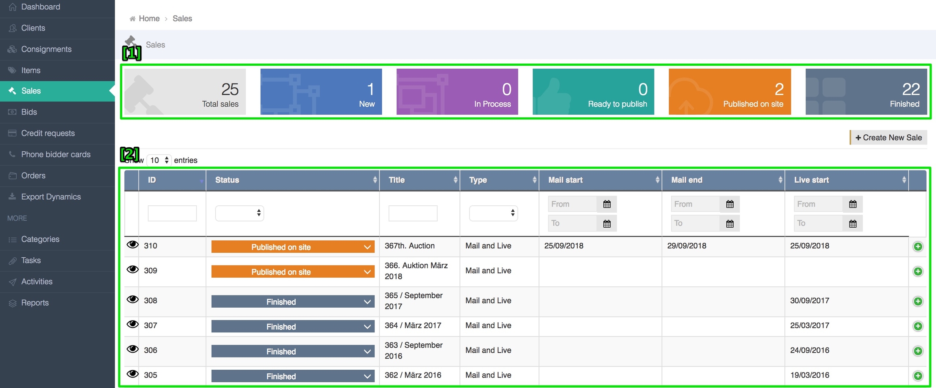
Task: Click the eye icon for sale 305
Action: [132, 374]
